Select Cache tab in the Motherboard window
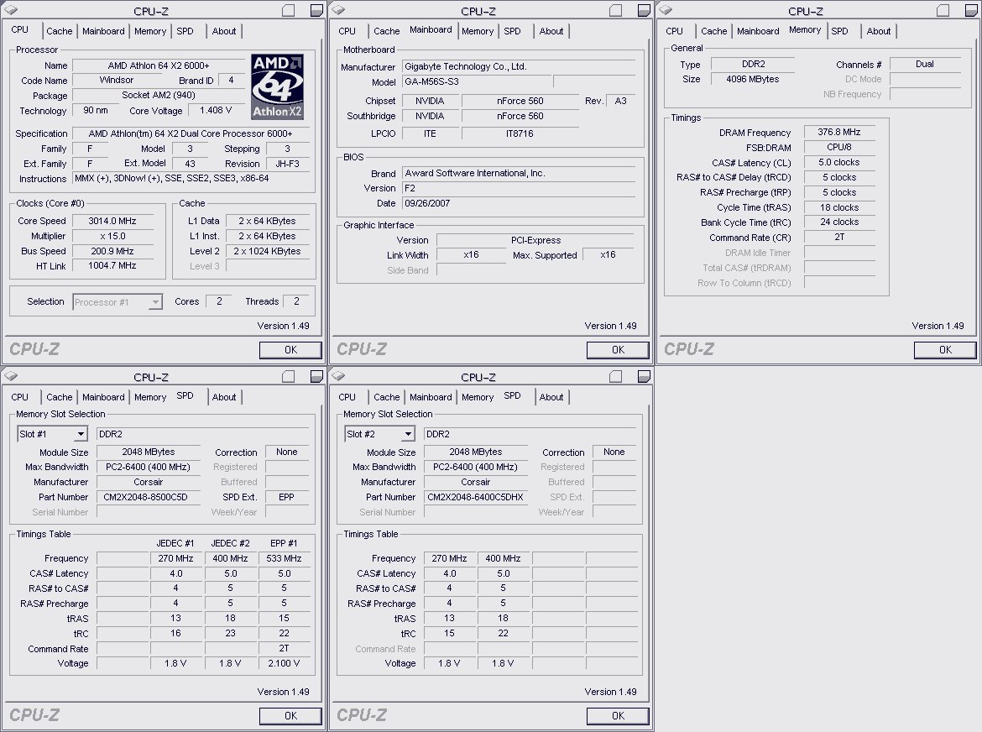Screen dimensions: 982x732 click(x=386, y=31)
